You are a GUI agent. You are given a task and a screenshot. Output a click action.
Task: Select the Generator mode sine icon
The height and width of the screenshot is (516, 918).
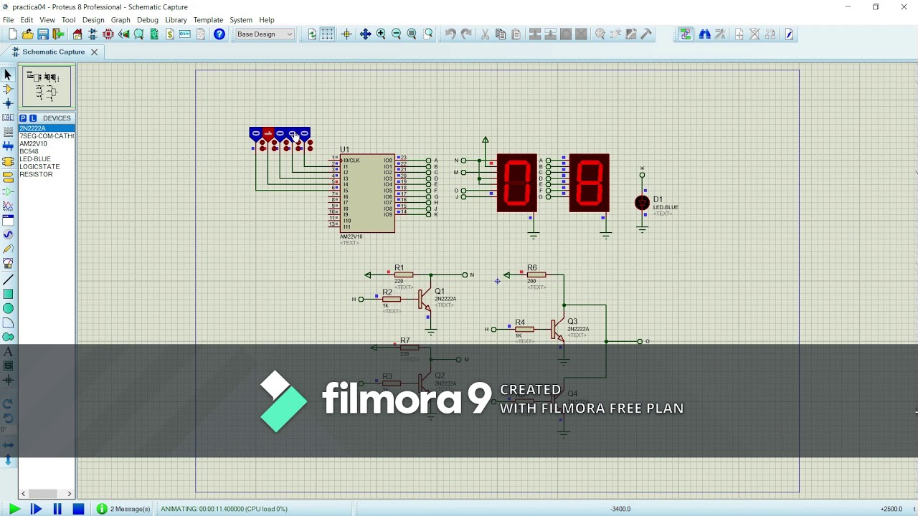pos(8,234)
